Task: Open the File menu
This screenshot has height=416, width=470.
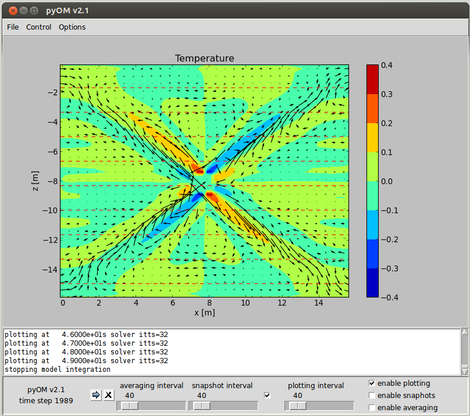Action: pos(13,27)
